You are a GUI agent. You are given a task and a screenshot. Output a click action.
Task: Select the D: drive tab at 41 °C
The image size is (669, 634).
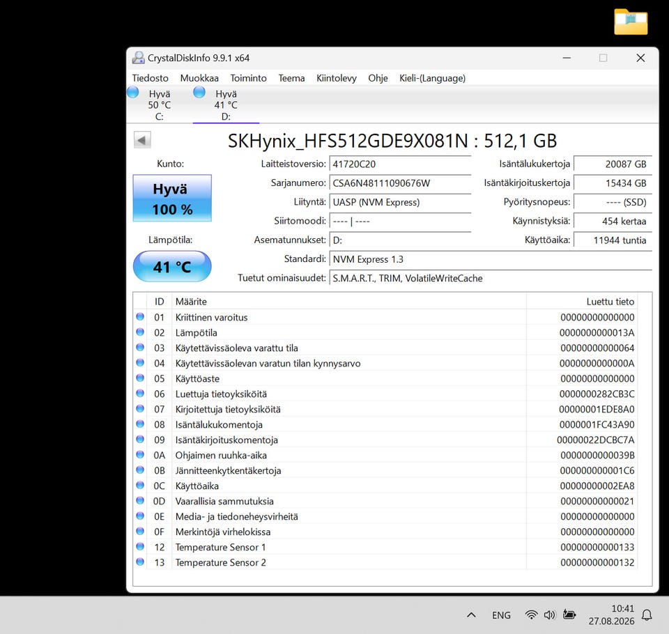coord(226,105)
